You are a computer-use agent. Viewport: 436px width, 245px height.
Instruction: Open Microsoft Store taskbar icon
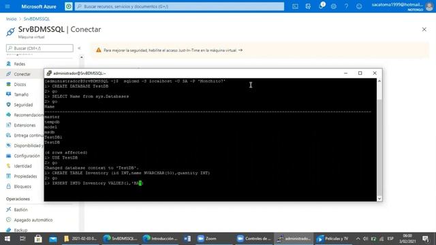pyautogui.click(x=38, y=239)
